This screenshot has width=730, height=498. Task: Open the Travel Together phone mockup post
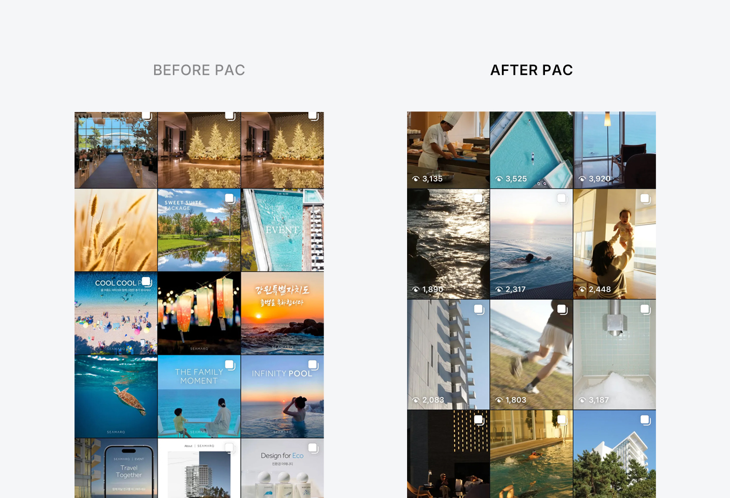tap(116, 468)
